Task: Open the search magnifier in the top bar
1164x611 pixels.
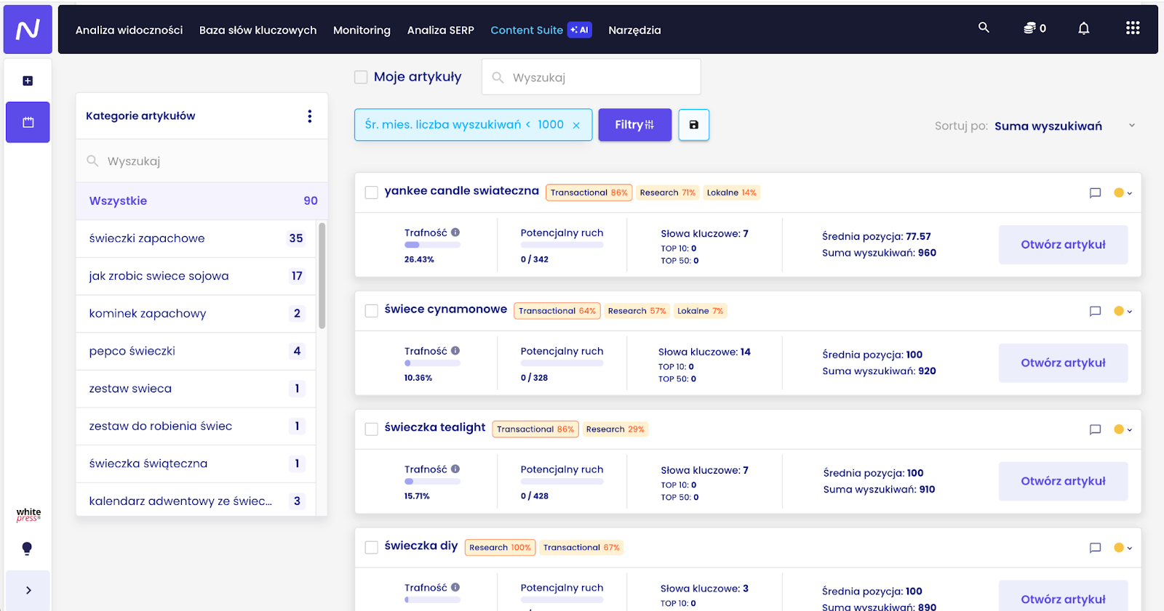Action: (x=984, y=28)
